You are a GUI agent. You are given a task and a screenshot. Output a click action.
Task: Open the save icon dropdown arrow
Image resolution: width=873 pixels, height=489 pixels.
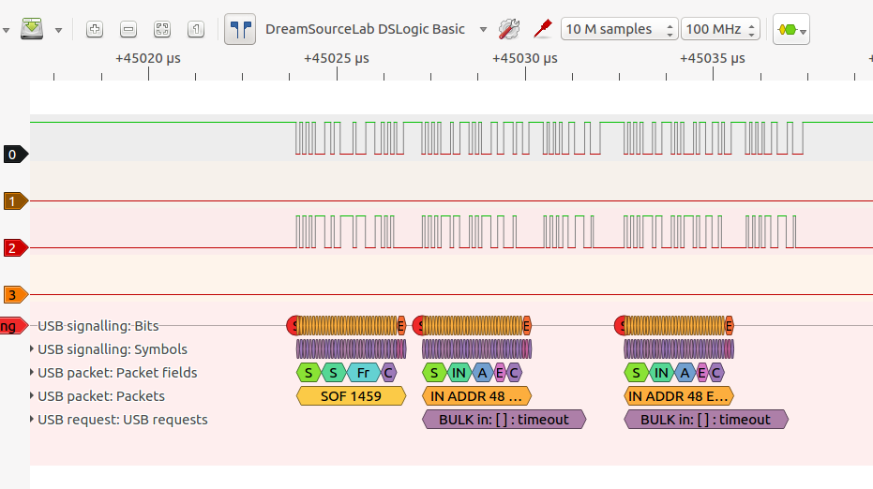pos(58,30)
